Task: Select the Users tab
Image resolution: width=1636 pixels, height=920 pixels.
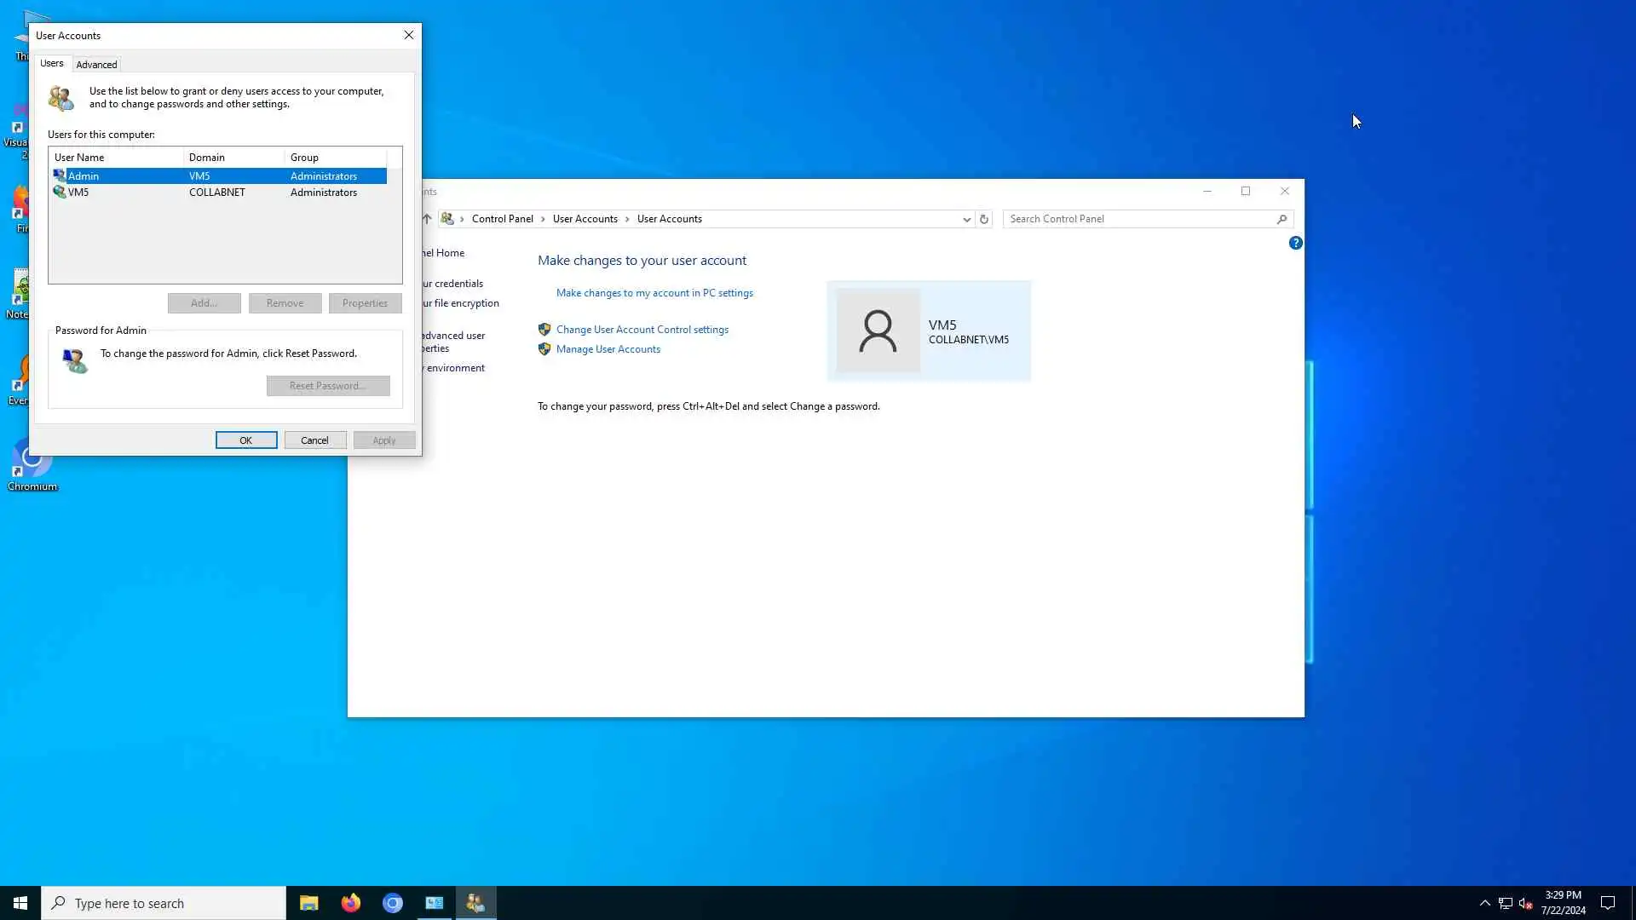Action: coord(51,64)
